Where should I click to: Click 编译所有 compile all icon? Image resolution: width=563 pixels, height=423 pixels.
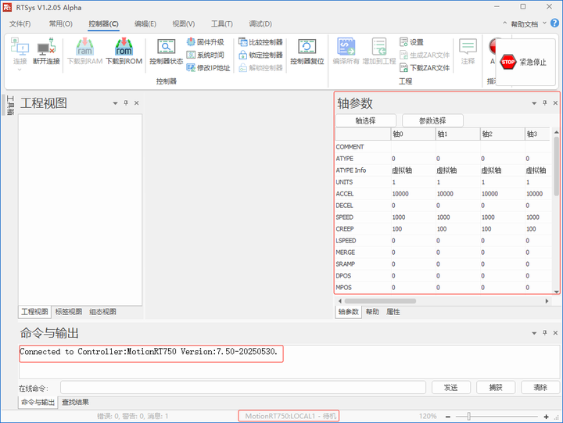tap(346, 52)
